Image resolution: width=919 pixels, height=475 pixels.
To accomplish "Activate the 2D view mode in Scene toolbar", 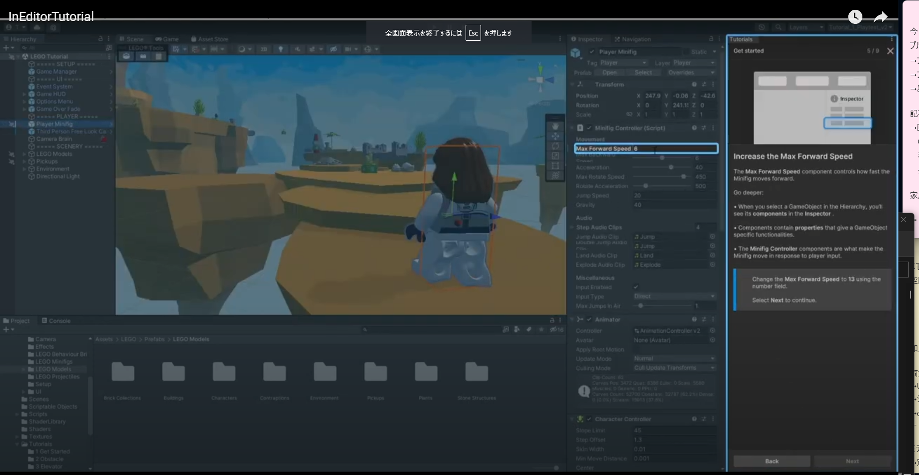I will pyautogui.click(x=264, y=49).
